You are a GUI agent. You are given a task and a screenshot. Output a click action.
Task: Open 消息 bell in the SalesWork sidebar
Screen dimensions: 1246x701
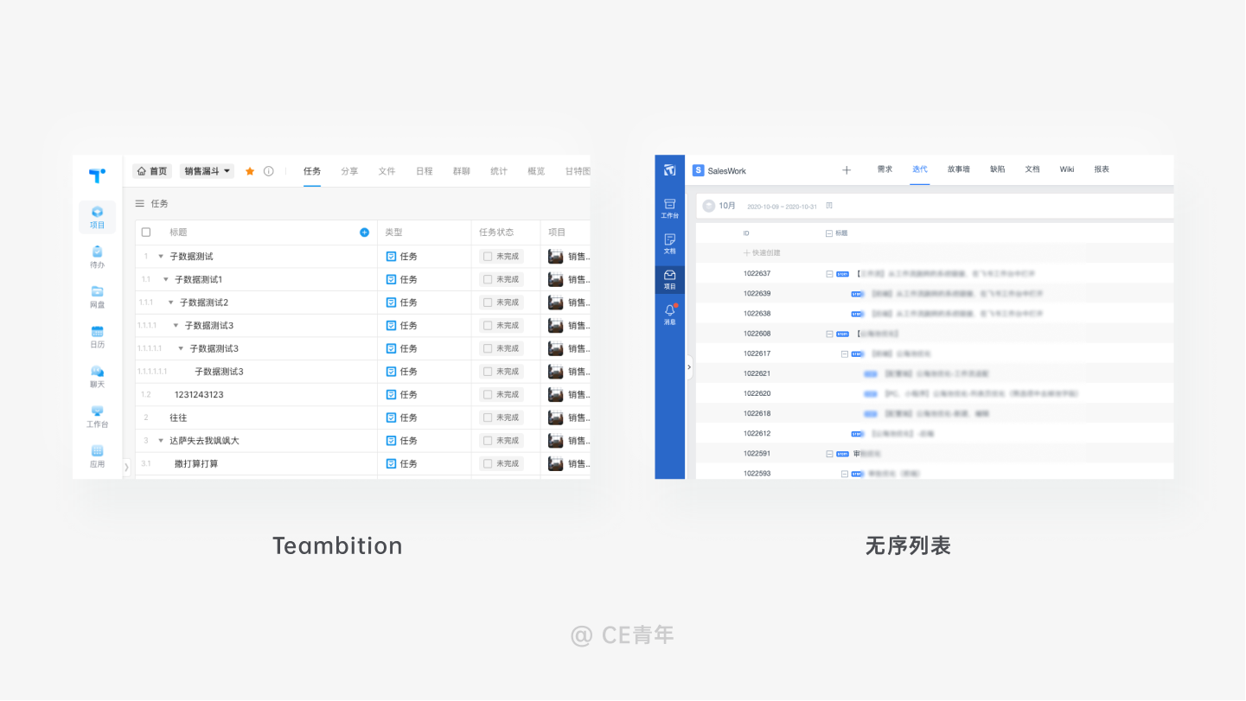pos(669,315)
